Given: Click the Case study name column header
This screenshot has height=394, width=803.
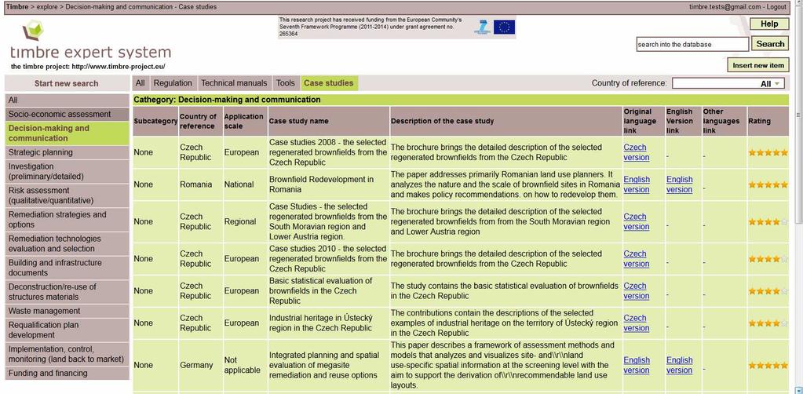Looking at the screenshot, I should coord(328,122).
